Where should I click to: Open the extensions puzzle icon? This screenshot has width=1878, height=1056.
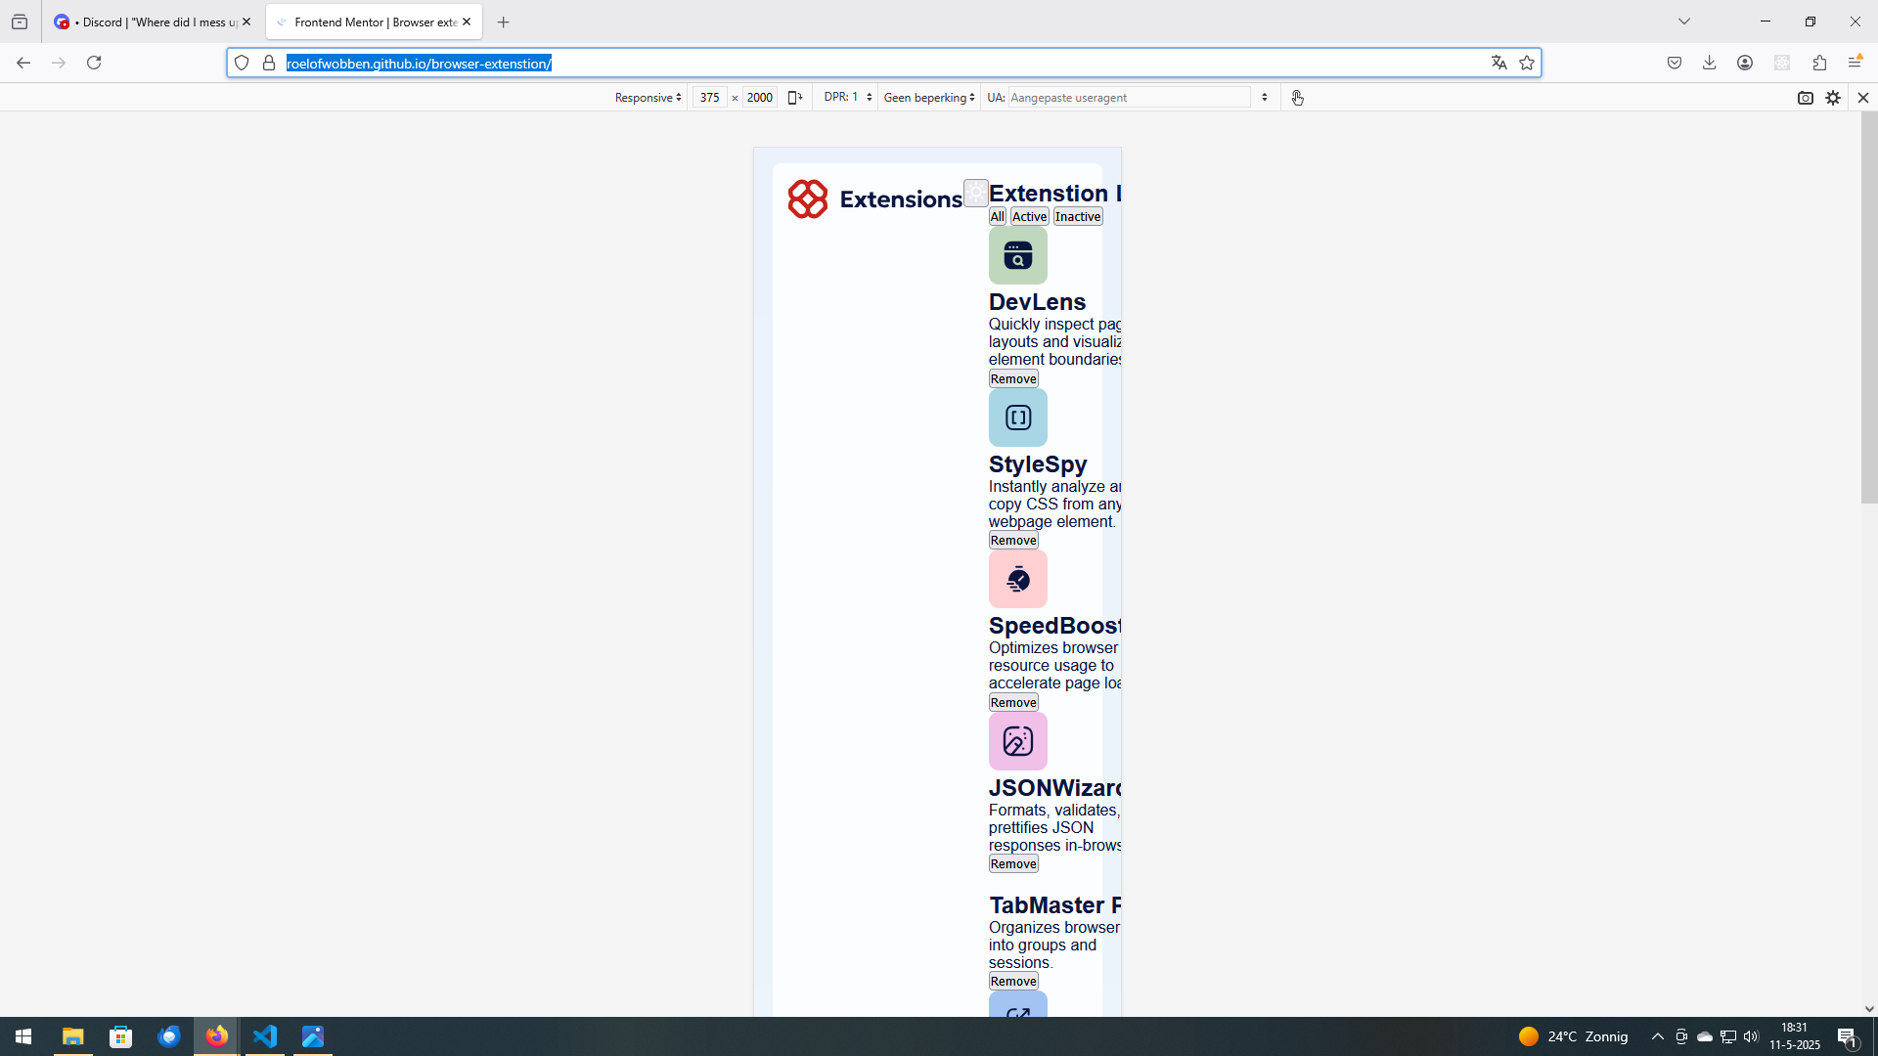1819,63
